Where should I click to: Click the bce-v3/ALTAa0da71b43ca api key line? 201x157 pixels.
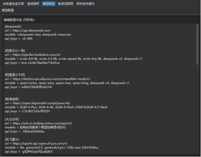(x=32, y=63)
